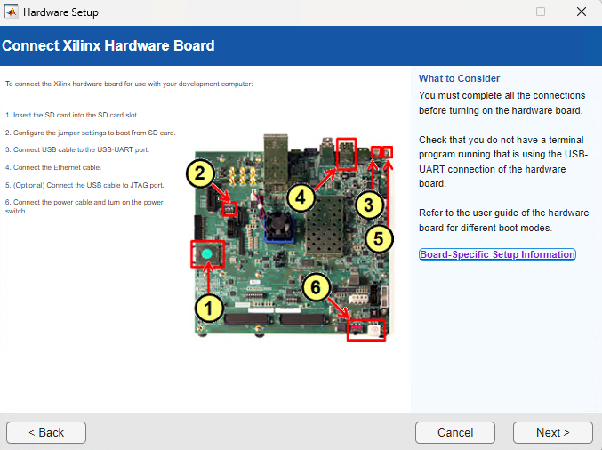Click the red-boxed SD card slot on board
Viewport: 602px width, 450px height.
point(208,255)
